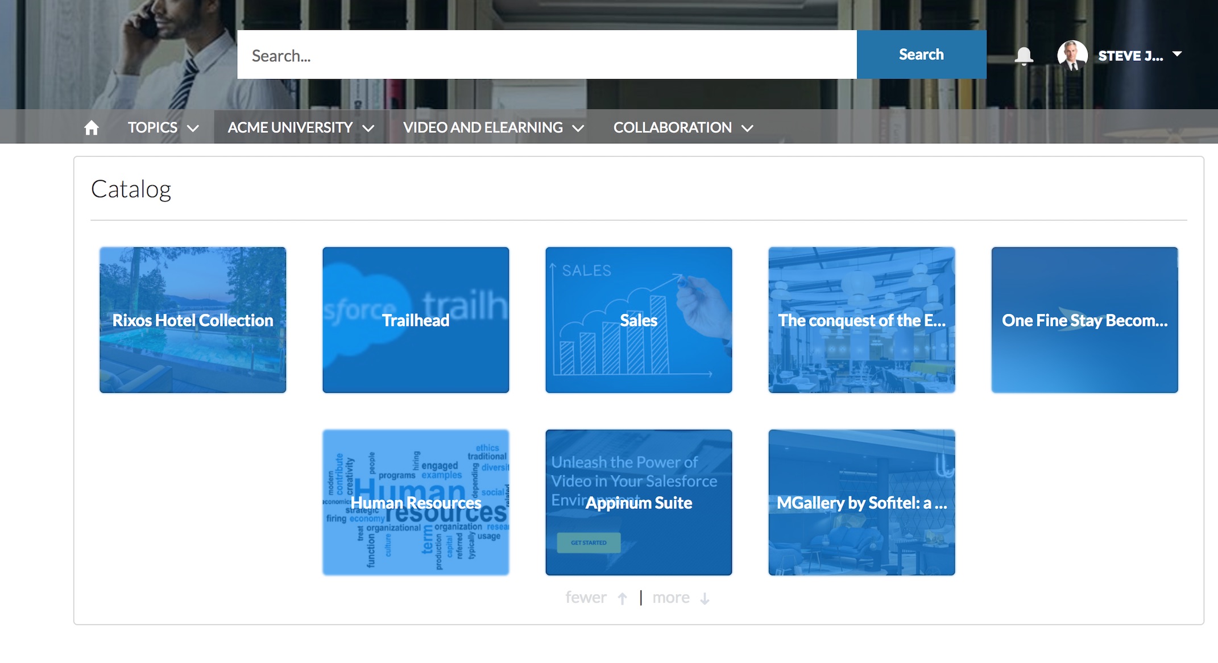Open the Sales catalog tile
This screenshot has height=663, width=1218.
(x=639, y=320)
